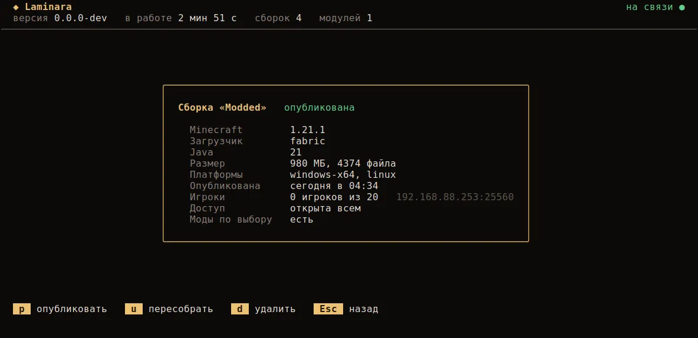Activate the 'u' rebuild key hint
This screenshot has width=698, height=338.
134,309
